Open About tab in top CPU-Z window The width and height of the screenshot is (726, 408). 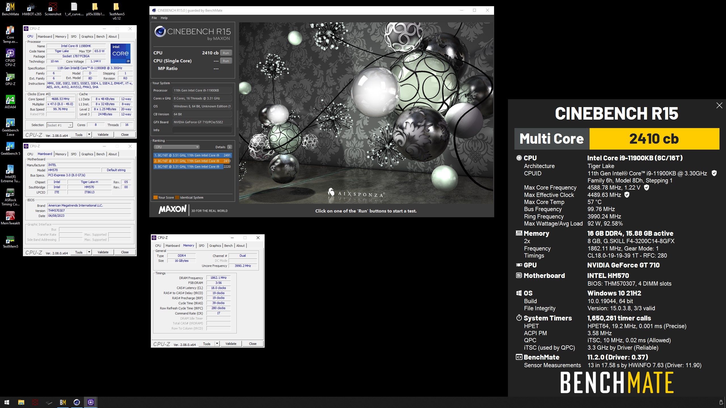click(x=113, y=37)
